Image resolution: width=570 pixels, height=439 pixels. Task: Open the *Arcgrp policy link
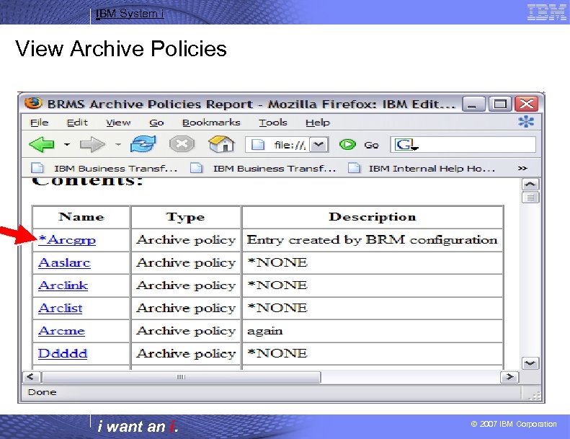(x=67, y=240)
